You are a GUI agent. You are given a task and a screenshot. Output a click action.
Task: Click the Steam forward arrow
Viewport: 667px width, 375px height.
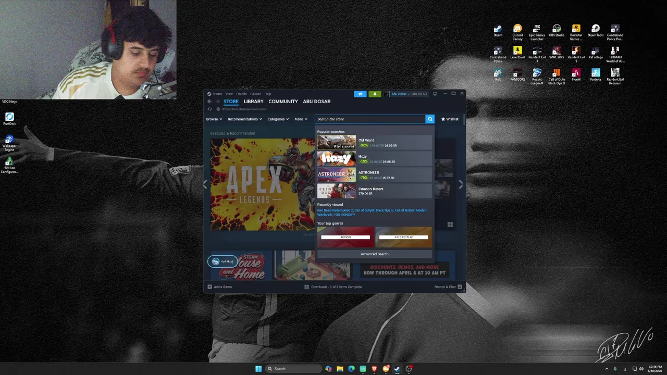tap(217, 102)
